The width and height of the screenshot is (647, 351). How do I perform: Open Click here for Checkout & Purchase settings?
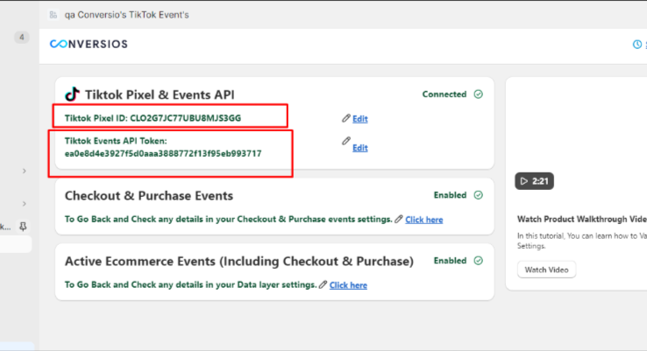(x=423, y=220)
